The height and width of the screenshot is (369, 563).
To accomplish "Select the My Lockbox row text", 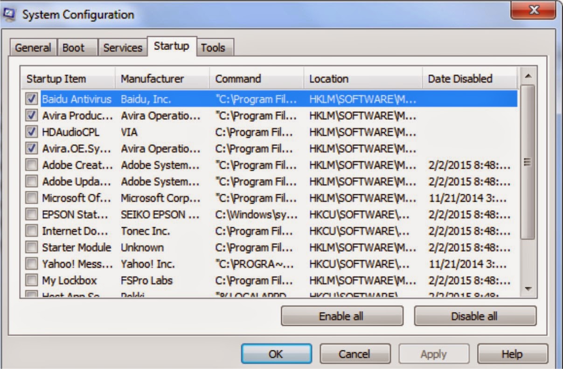I will [70, 281].
